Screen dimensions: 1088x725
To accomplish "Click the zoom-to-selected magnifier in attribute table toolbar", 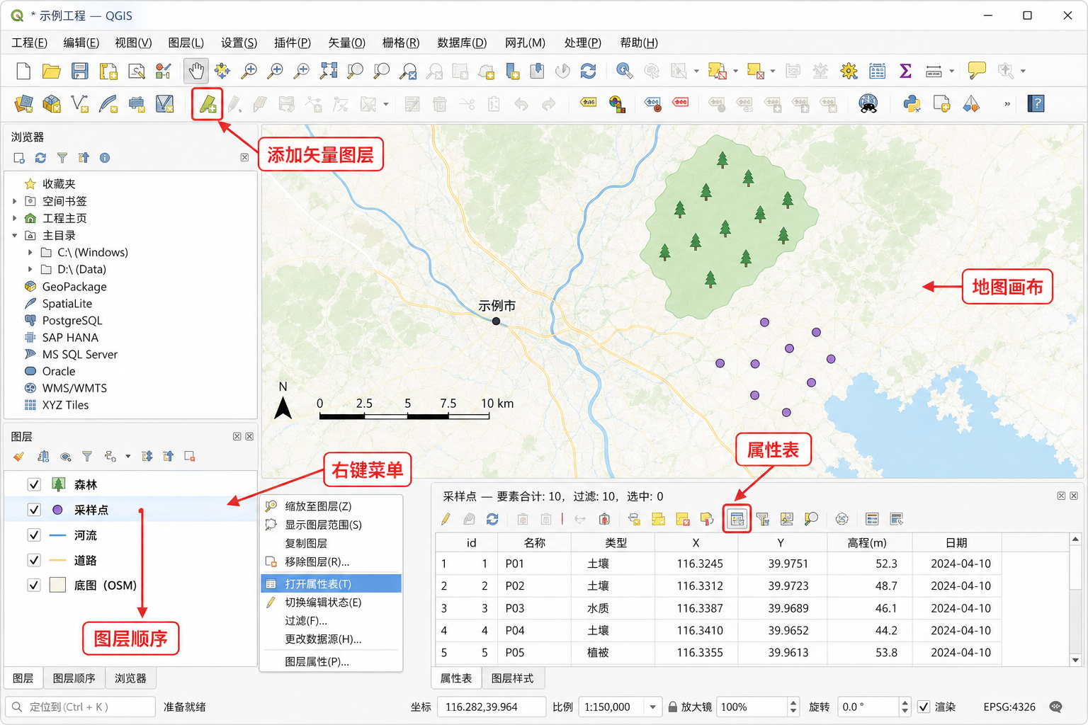I will pyautogui.click(x=811, y=520).
